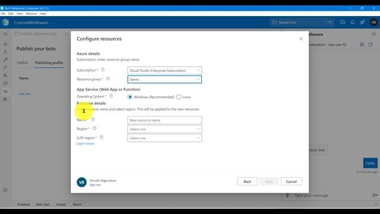Open the Problems tab at bottom
This screenshot has height=214, width=380.
pos(24,204)
